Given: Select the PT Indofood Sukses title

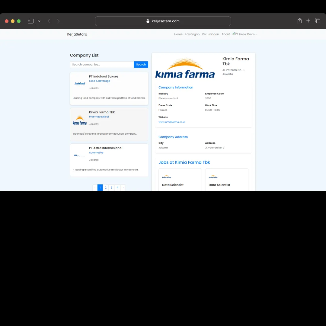Looking at the screenshot, I should [104, 76].
